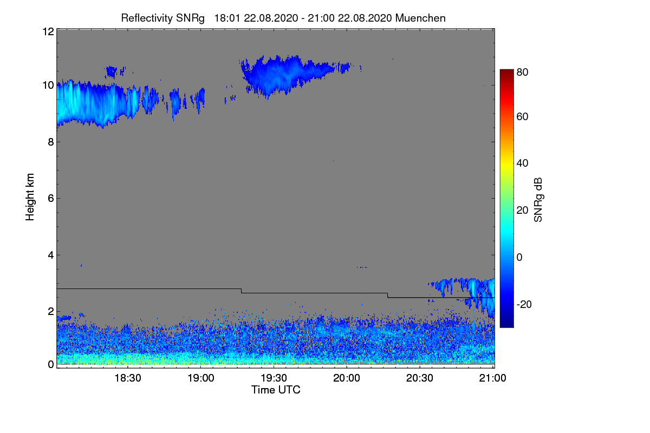Click the '19:00' time tick label
The width and height of the screenshot is (650, 433).
201,378
